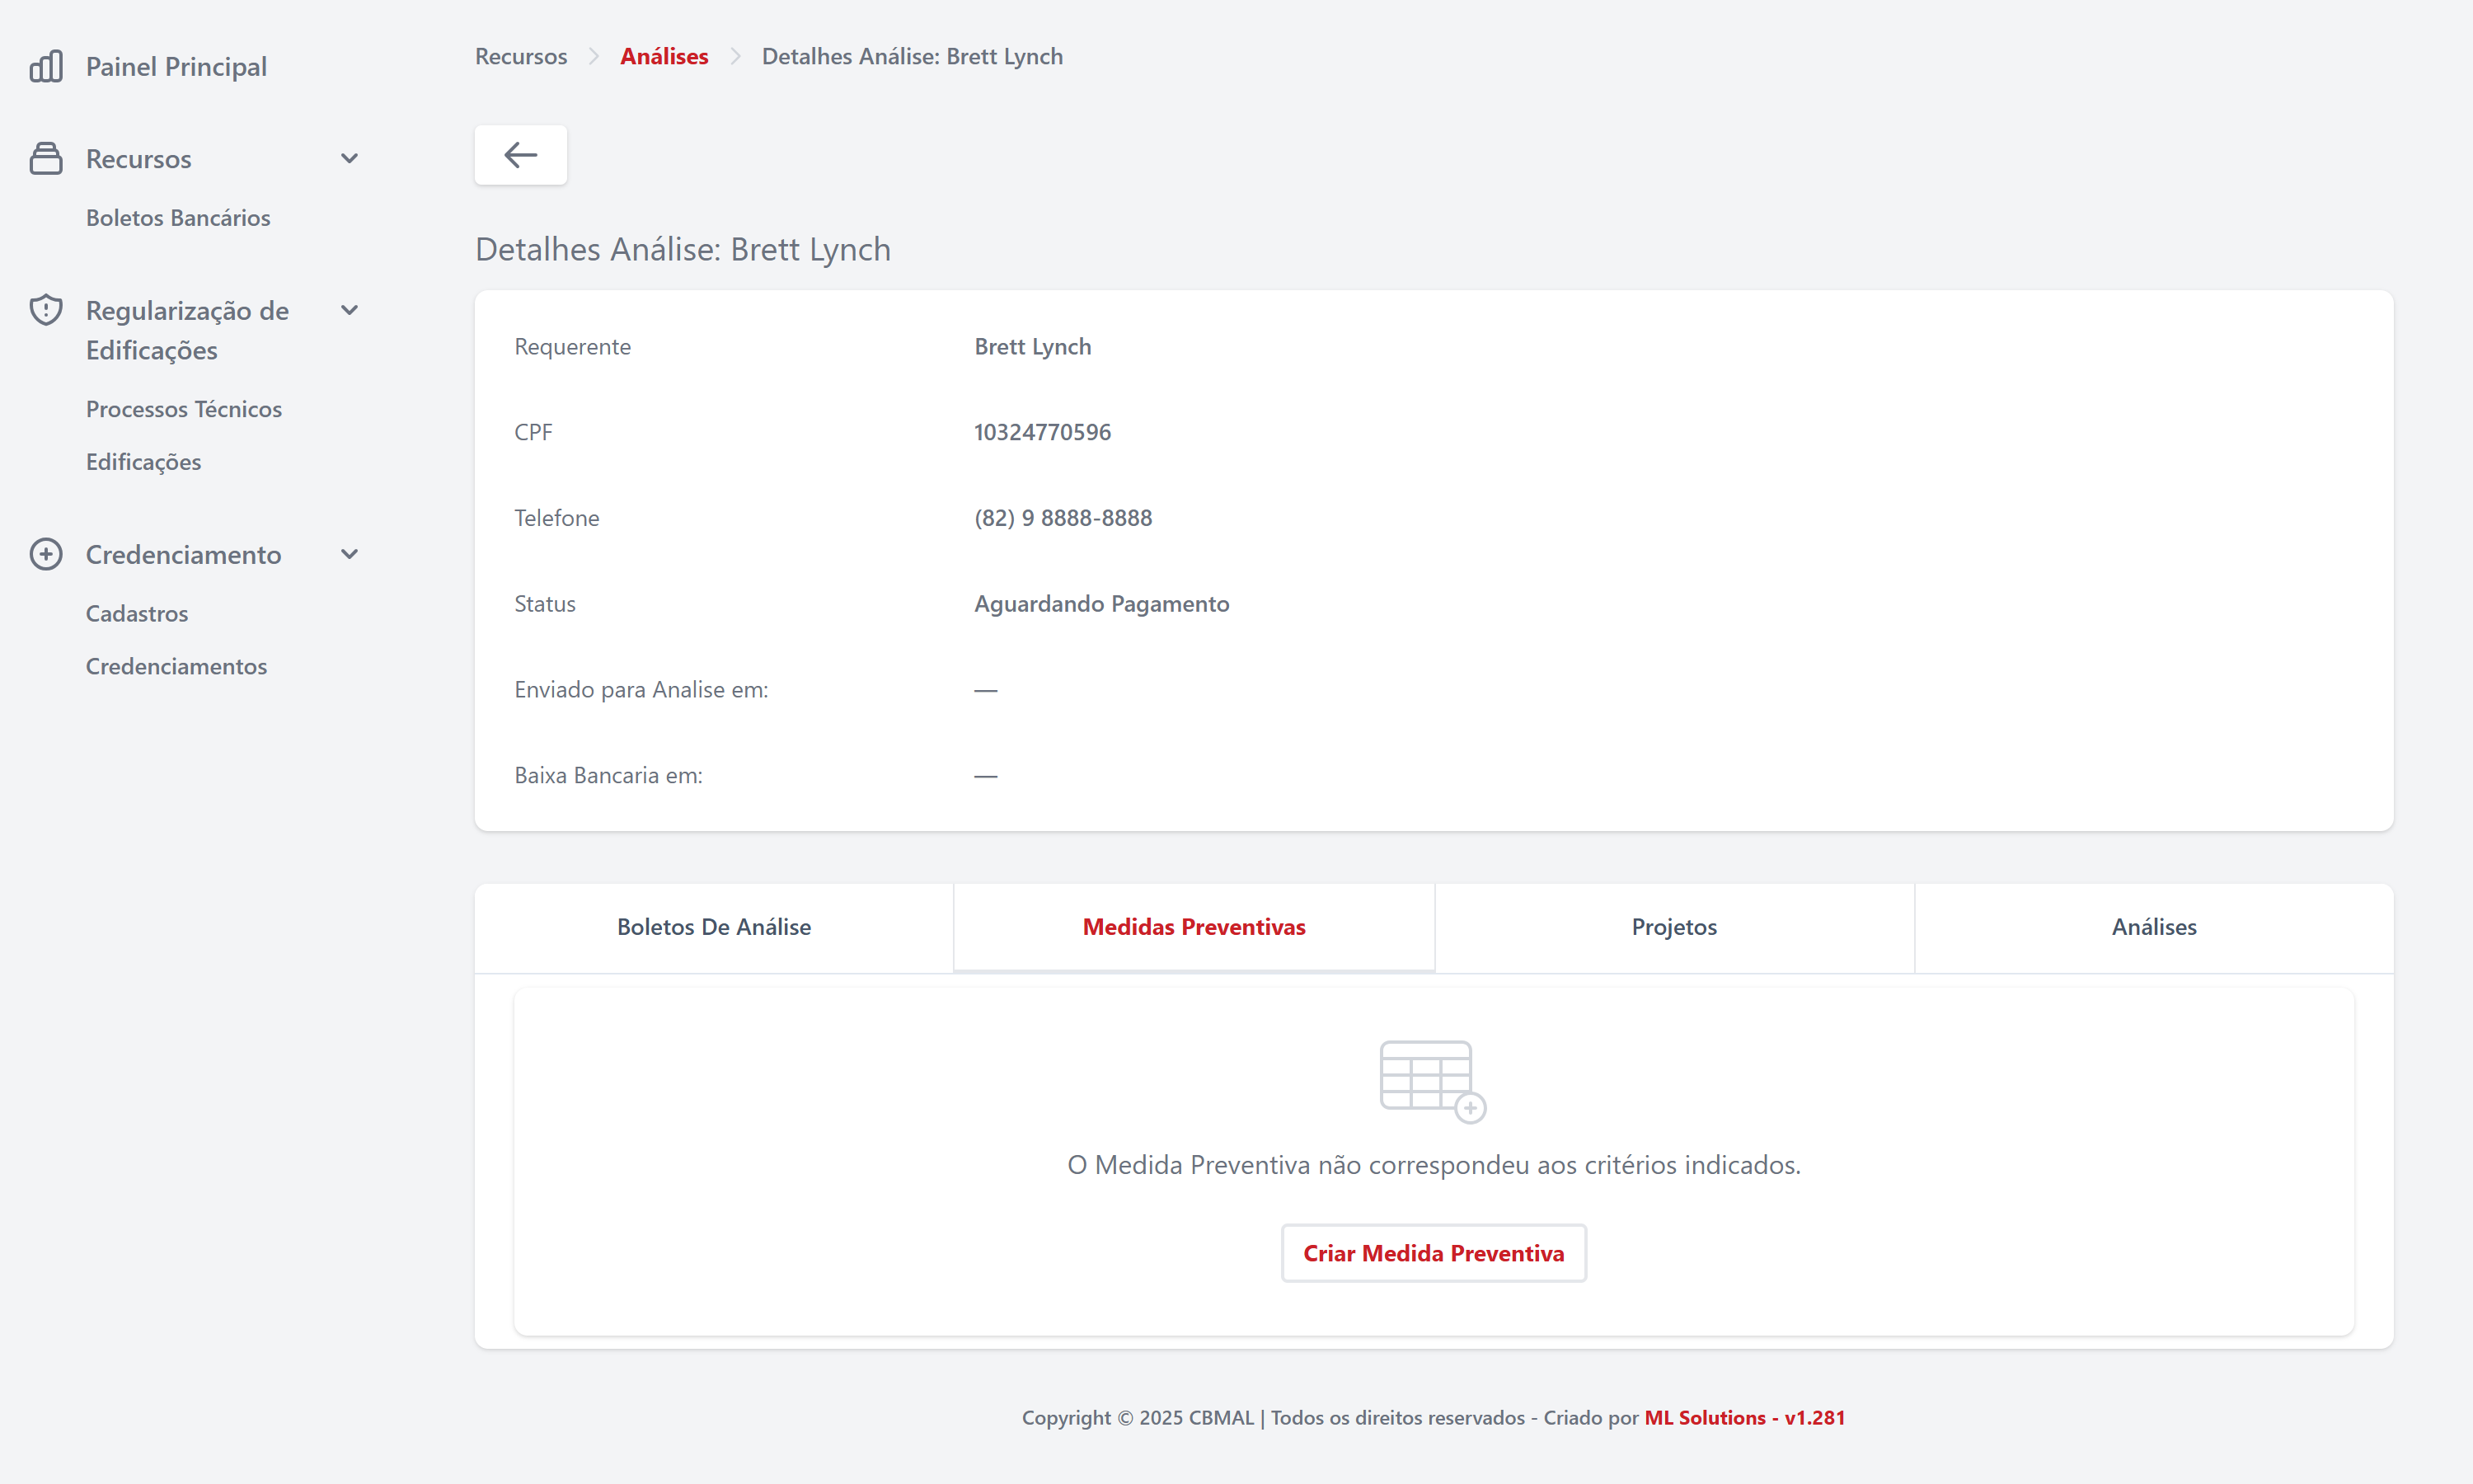Click the Regularização shield icon

coord(46,310)
